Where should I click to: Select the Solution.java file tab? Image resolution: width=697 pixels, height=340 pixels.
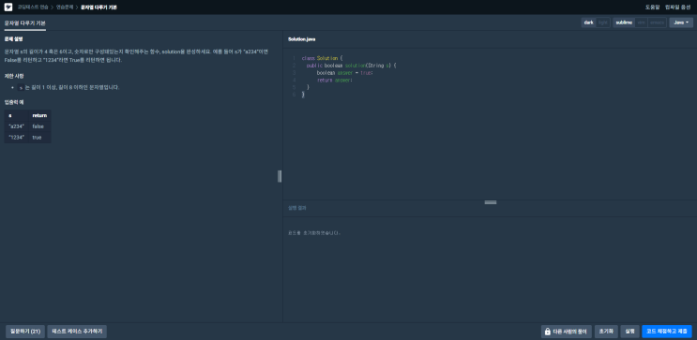coord(302,39)
